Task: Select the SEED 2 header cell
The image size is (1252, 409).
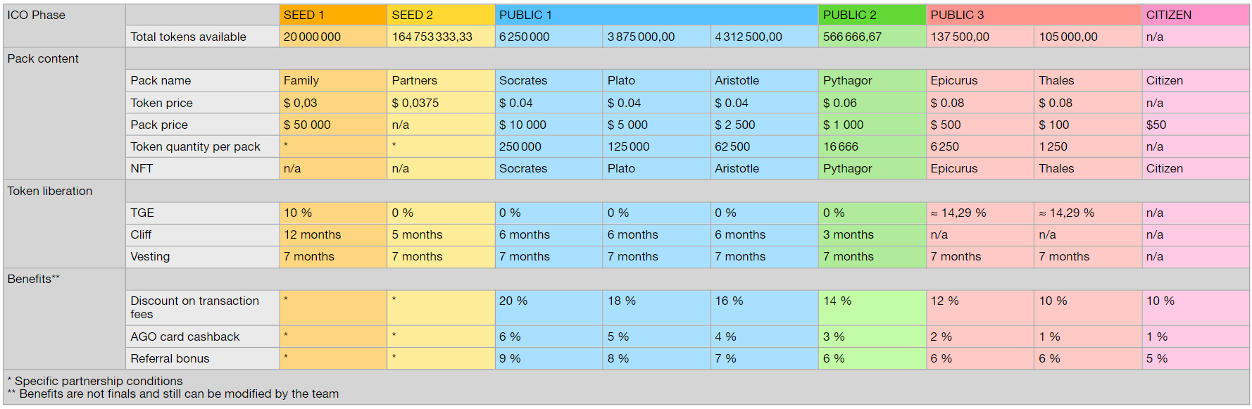Action: coord(440,15)
